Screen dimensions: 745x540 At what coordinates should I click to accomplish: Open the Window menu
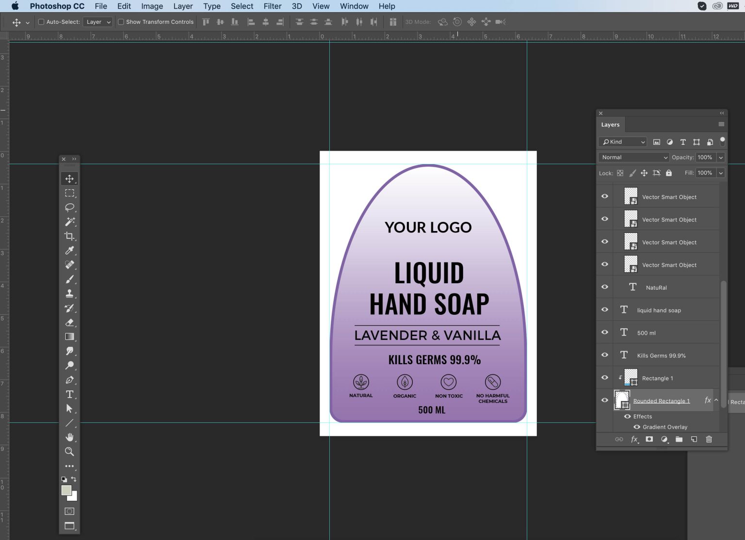tap(354, 6)
